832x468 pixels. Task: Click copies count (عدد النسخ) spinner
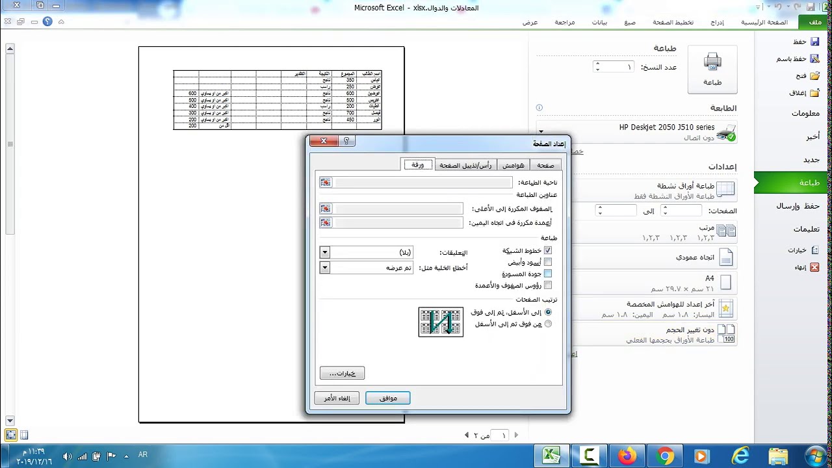click(x=614, y=67)
